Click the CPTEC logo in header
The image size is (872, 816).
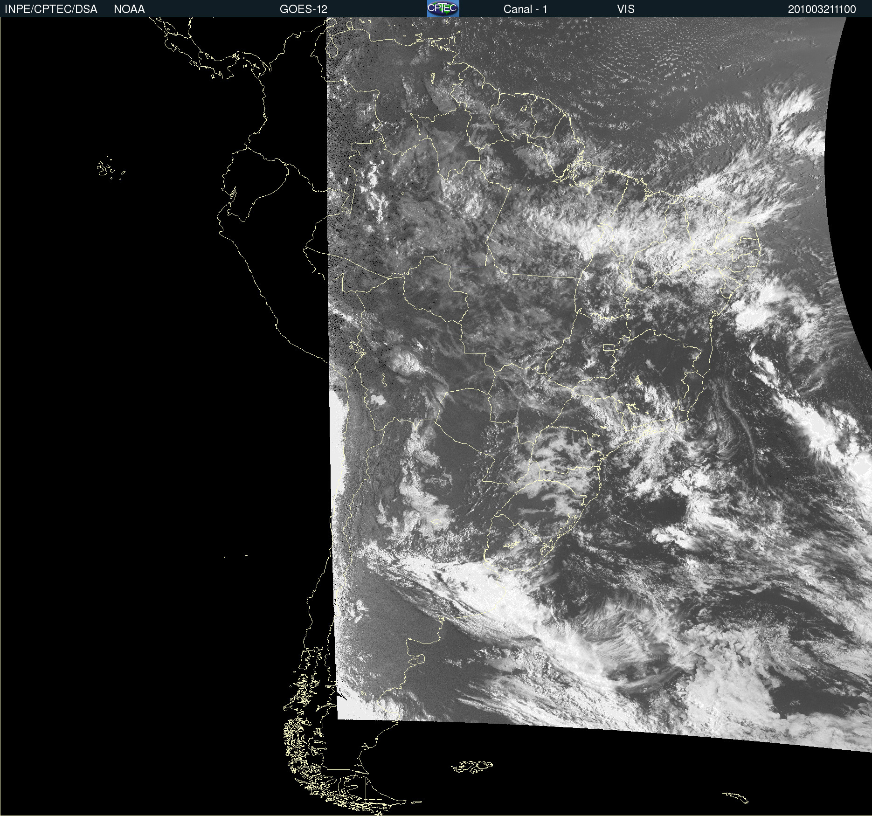(x=443, y=8)
